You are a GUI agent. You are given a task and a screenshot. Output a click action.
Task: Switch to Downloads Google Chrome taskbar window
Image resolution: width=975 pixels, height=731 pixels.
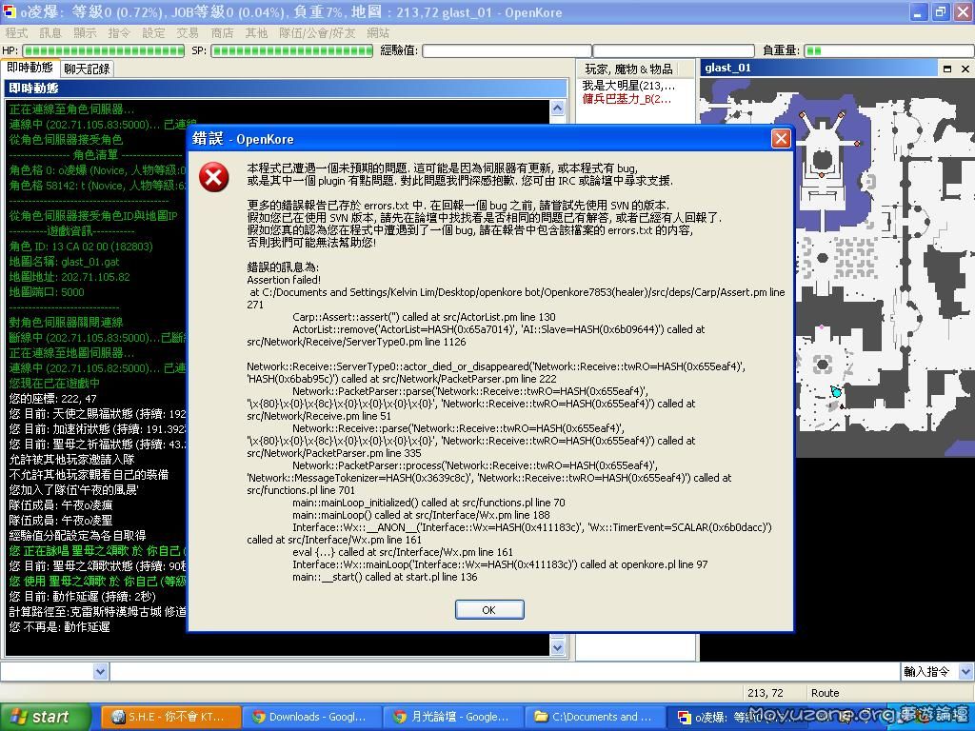[x=311, y=717]
